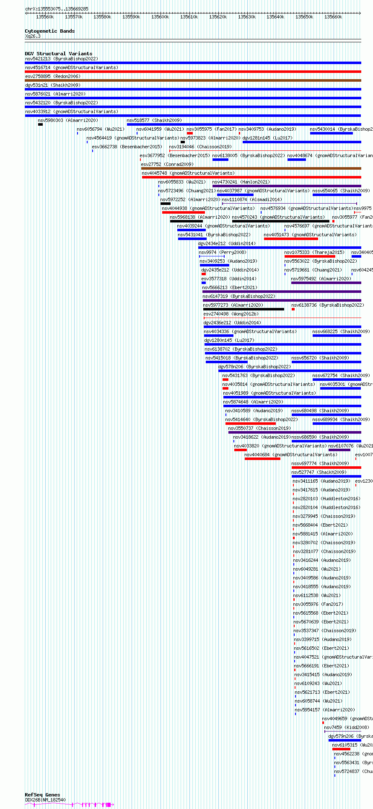Click the DDX26B|NM_182540 RefSeq gene label
The height and width of the screenshot is (809, 373).
tap(45, 800)
